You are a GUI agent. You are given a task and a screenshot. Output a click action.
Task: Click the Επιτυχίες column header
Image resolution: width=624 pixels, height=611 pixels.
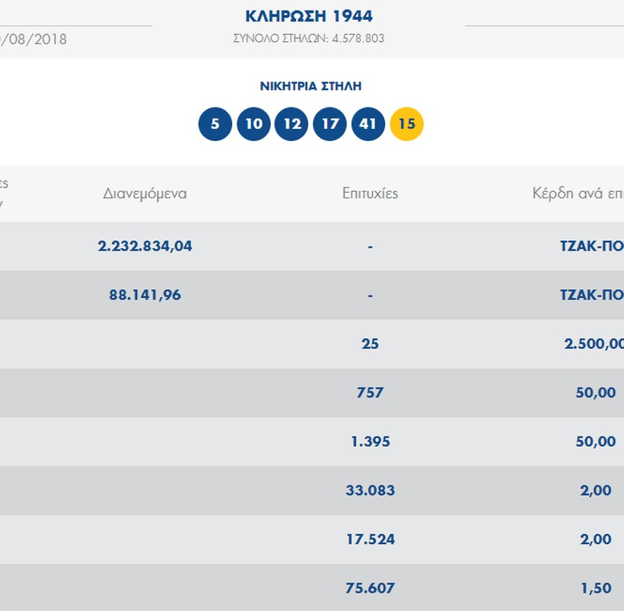370,194
